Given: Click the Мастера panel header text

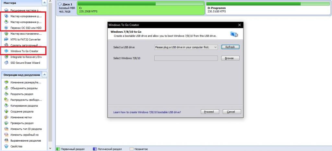Looking at the screenshot, I should [10, 3].
